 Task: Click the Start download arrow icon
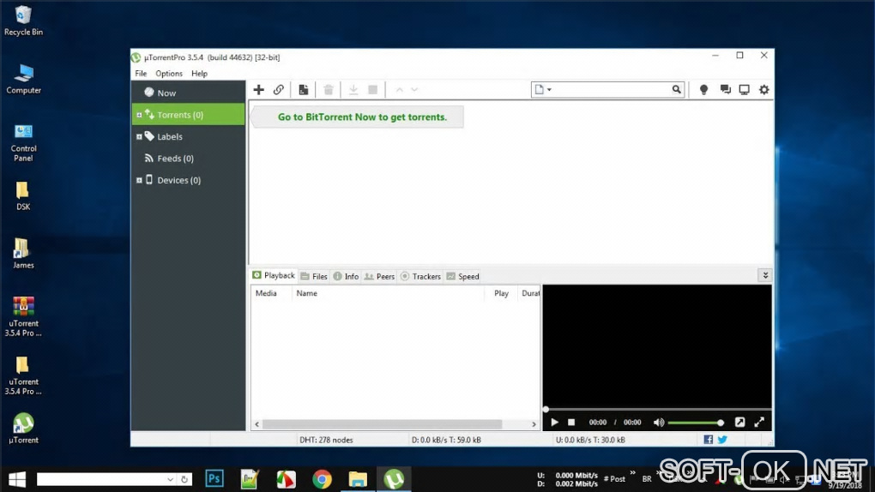tap(353, 89)
